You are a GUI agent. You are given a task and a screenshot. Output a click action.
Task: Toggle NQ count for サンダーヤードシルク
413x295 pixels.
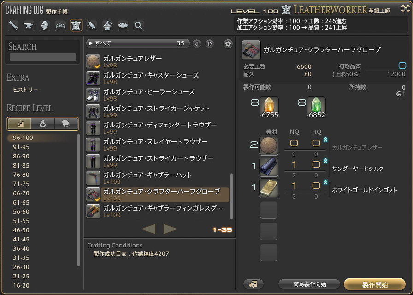(x=294, y=165)
